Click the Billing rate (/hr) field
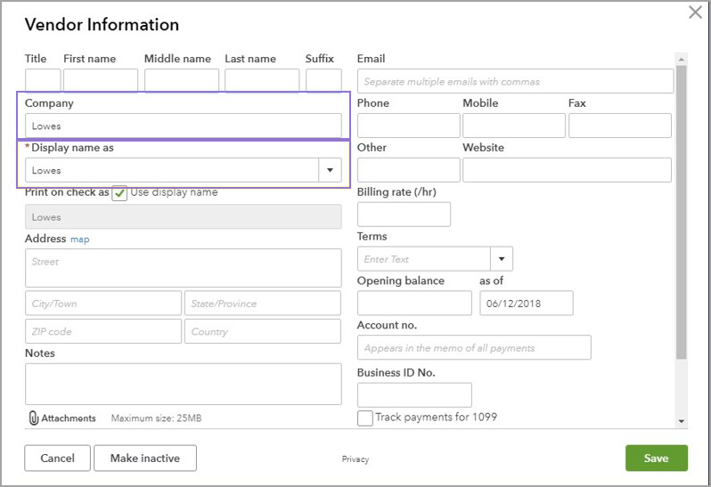The height and width of the screenshot is (487, 711). point(404,215)
